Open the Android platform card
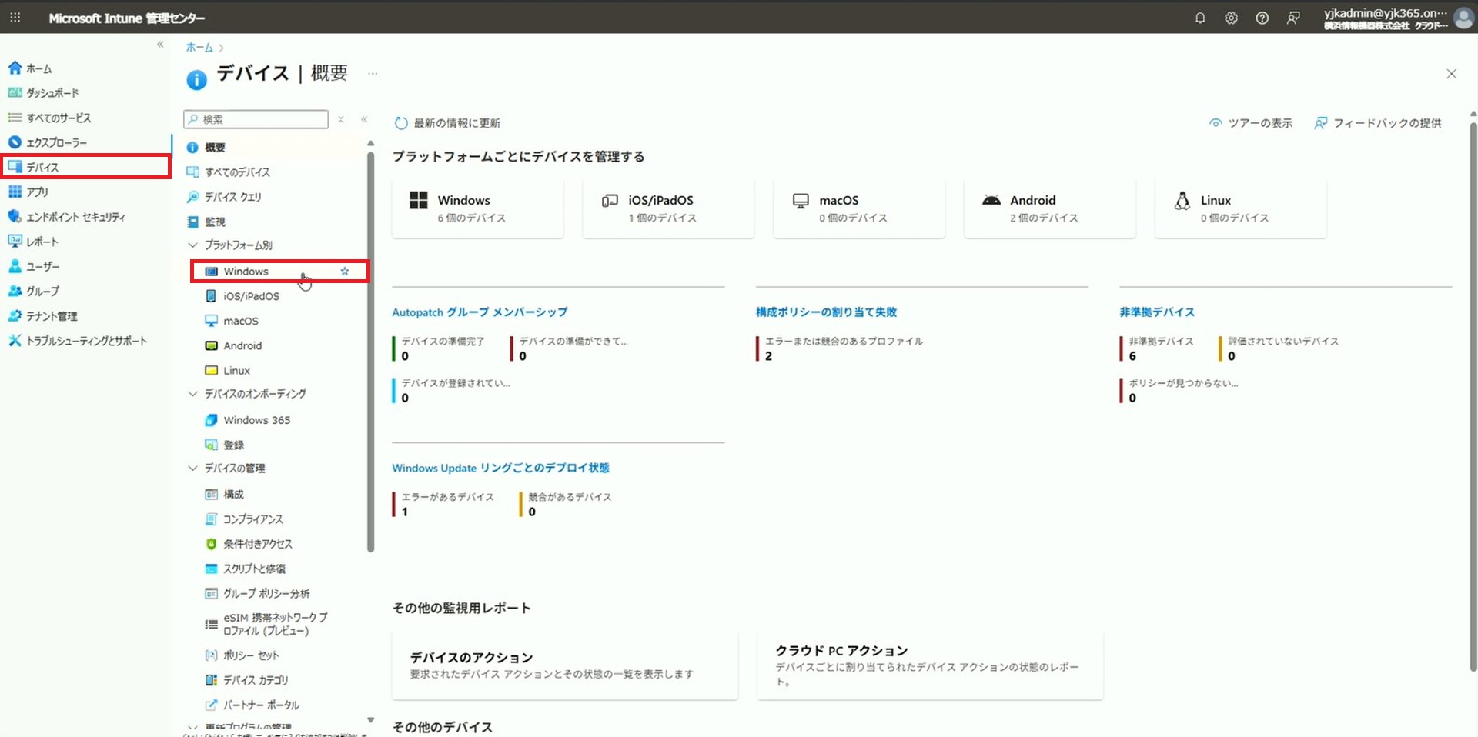Image resolution: width=1478 pixels, height=737 pixels. (1048, 208)
